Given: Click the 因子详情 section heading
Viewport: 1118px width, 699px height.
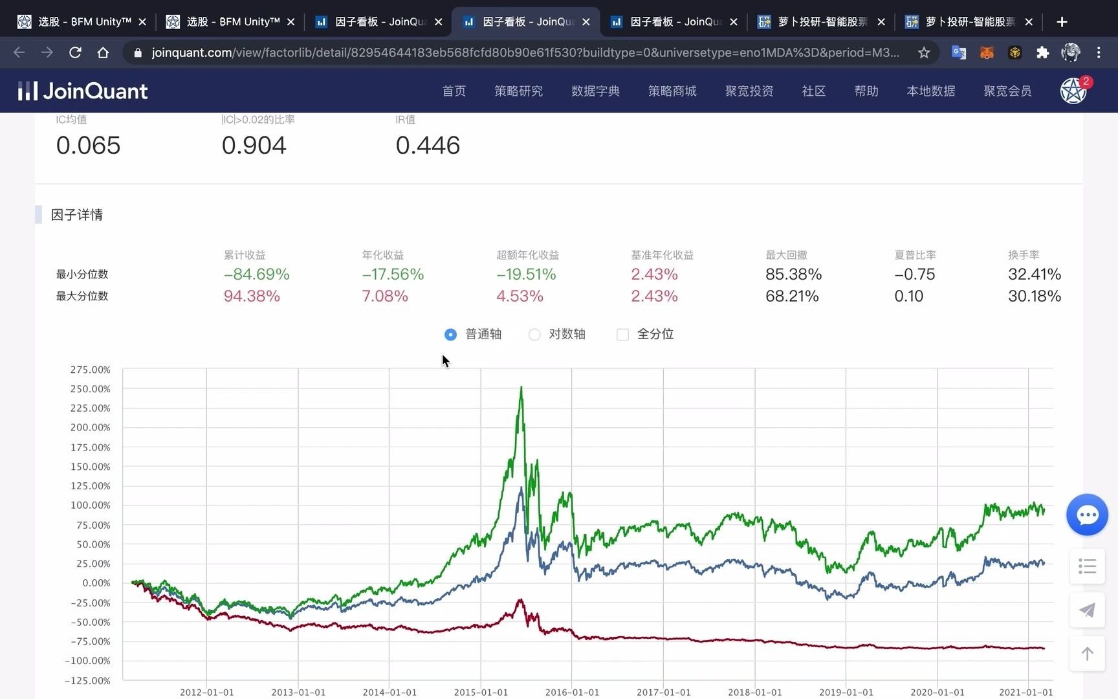Looking at the screenshot, I should pyautogui.click(x=77, y=215).
